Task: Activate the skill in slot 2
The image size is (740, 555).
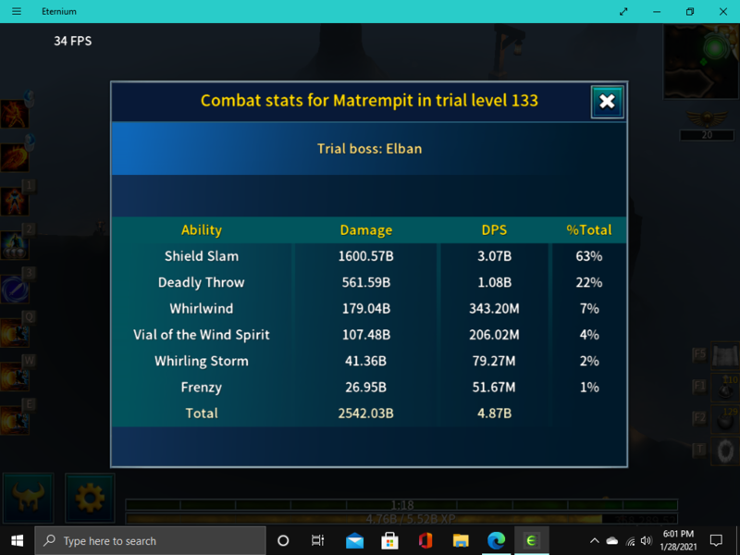Action: click(x=14, y=245)
